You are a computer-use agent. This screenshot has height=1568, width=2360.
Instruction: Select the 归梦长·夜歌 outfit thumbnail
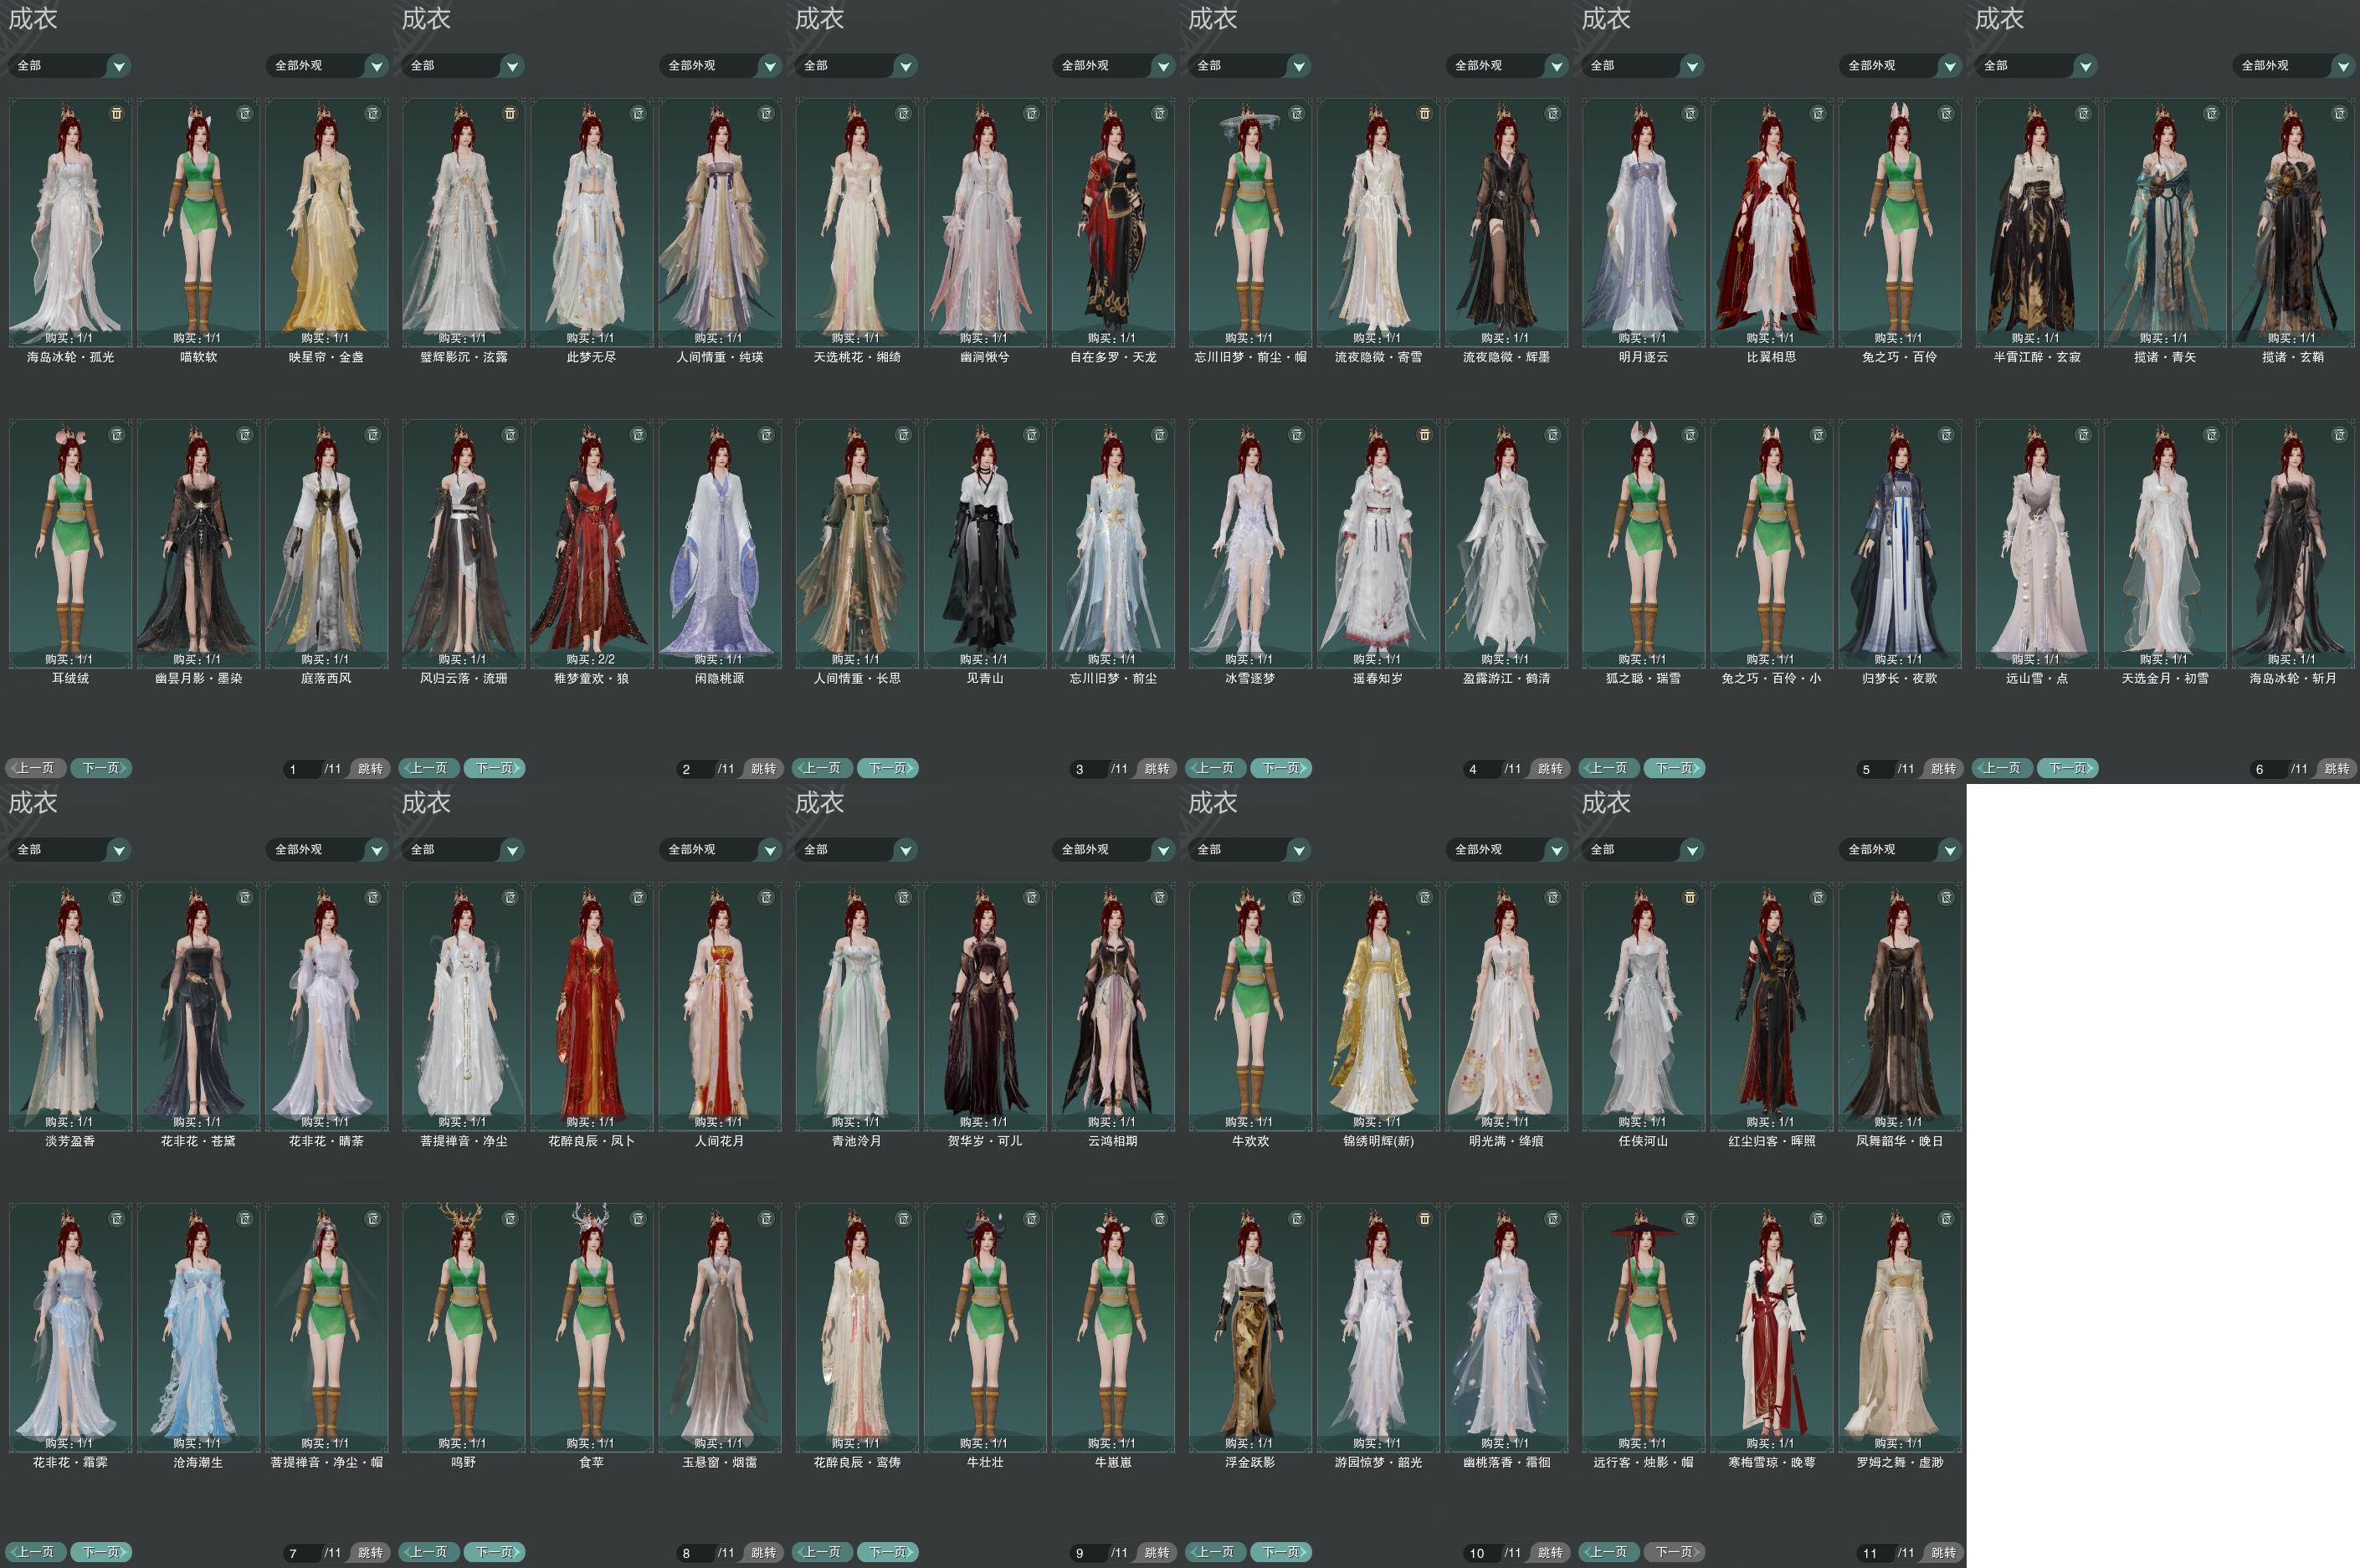pos(1899,544)
